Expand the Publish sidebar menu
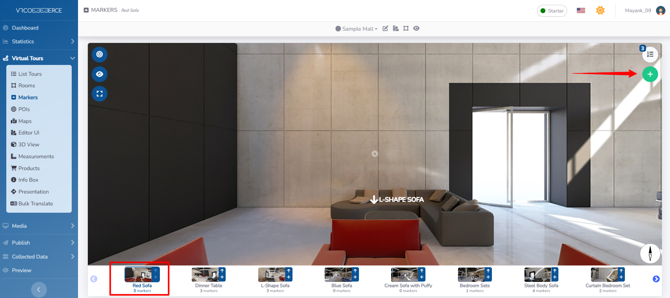 38,243
